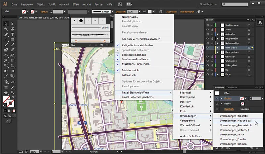Toggle lock on the Gewässer layer

click(212, 57)
